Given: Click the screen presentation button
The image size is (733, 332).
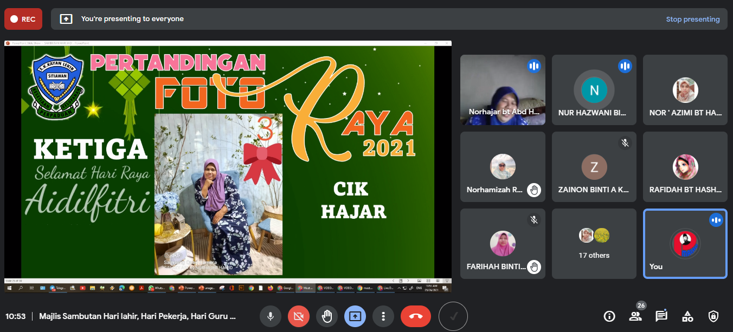Looking at the screenshot, I should 355,316.
